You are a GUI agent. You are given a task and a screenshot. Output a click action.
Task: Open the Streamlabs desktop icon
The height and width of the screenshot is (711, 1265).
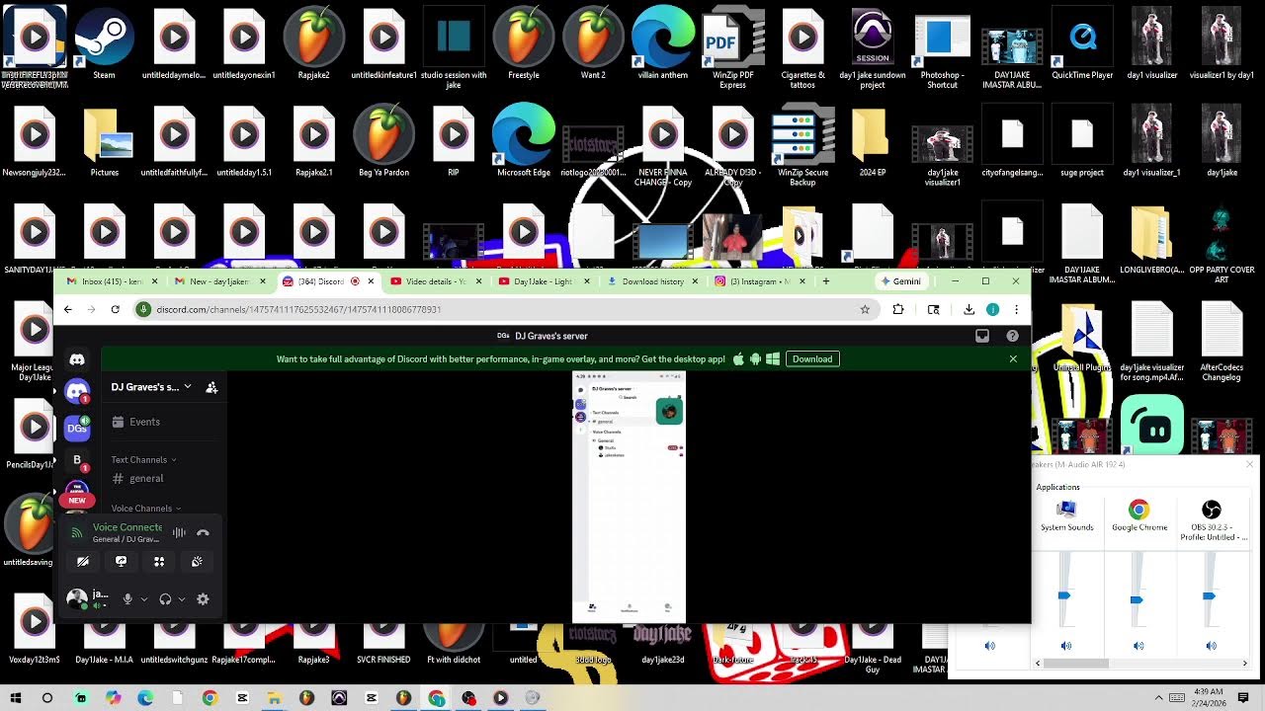1152,424
